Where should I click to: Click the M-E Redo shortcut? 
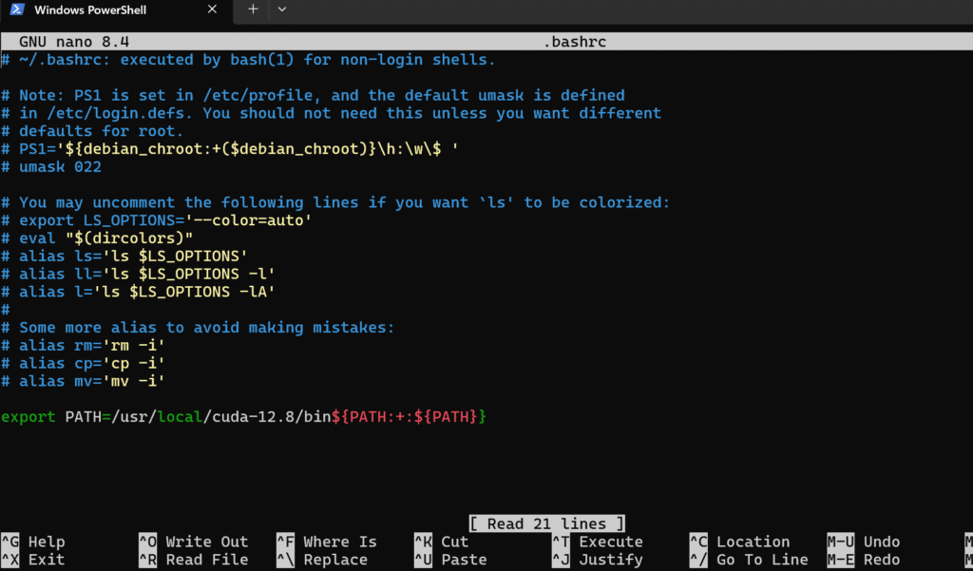pos(864,560)
